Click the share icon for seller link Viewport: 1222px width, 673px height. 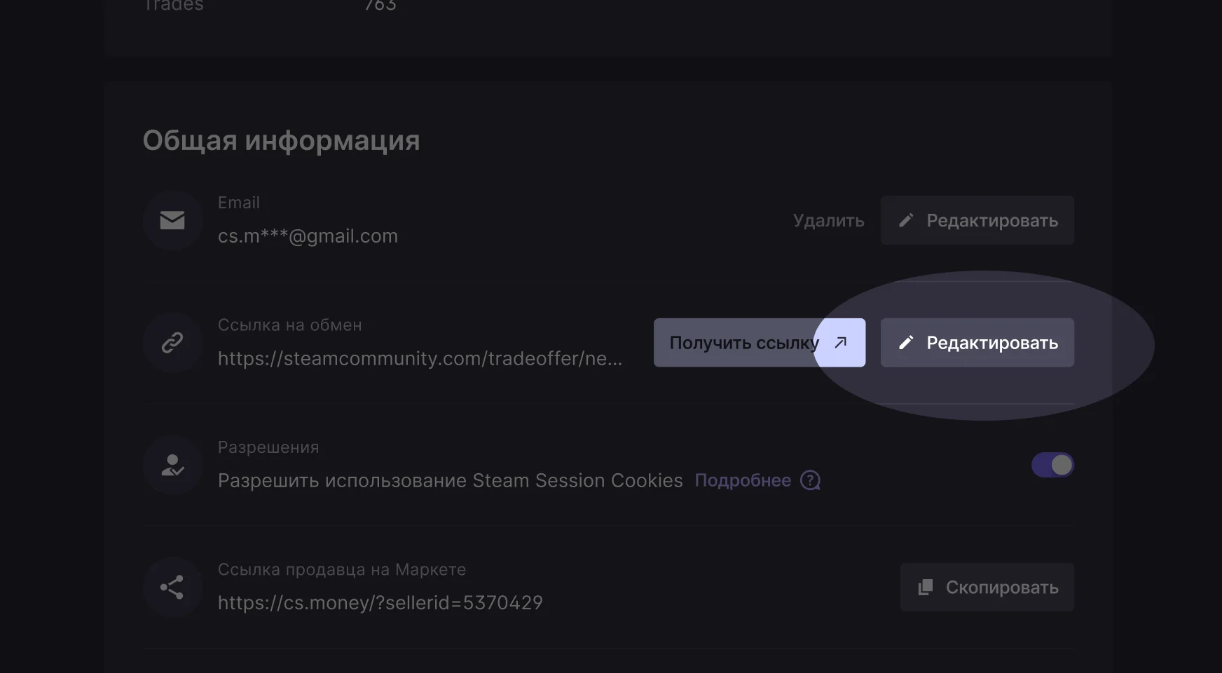pyautogui.click(x=172, y=587)
